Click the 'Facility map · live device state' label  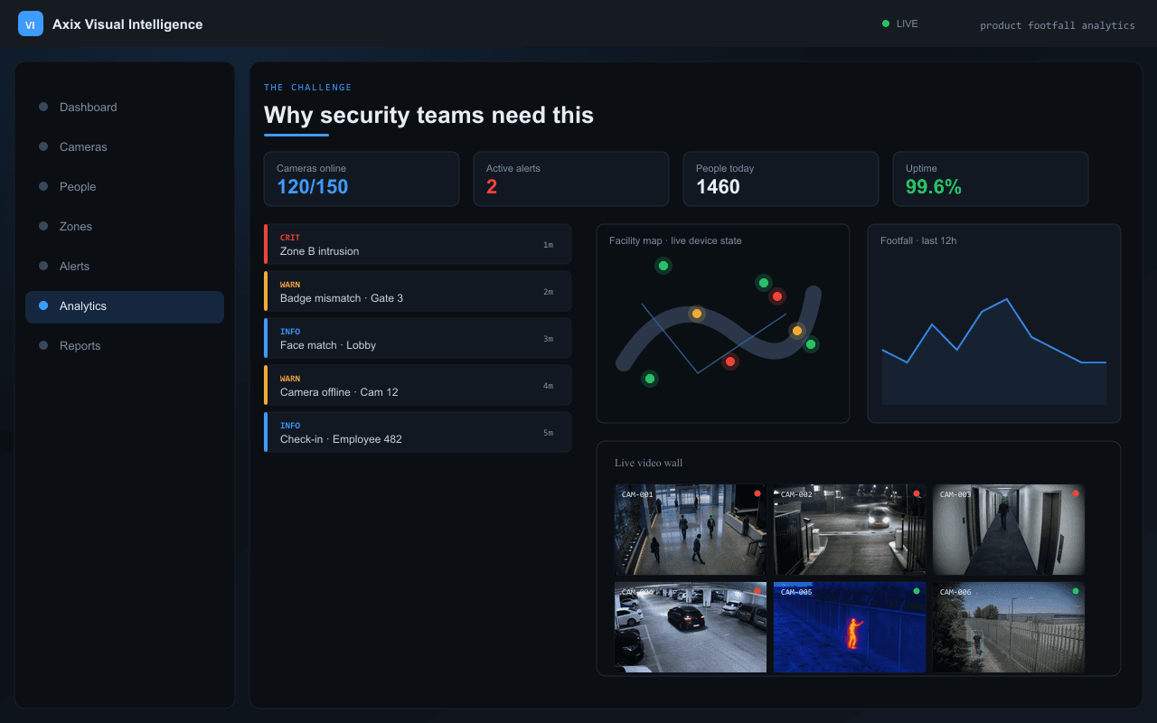[x=675, y=240]
